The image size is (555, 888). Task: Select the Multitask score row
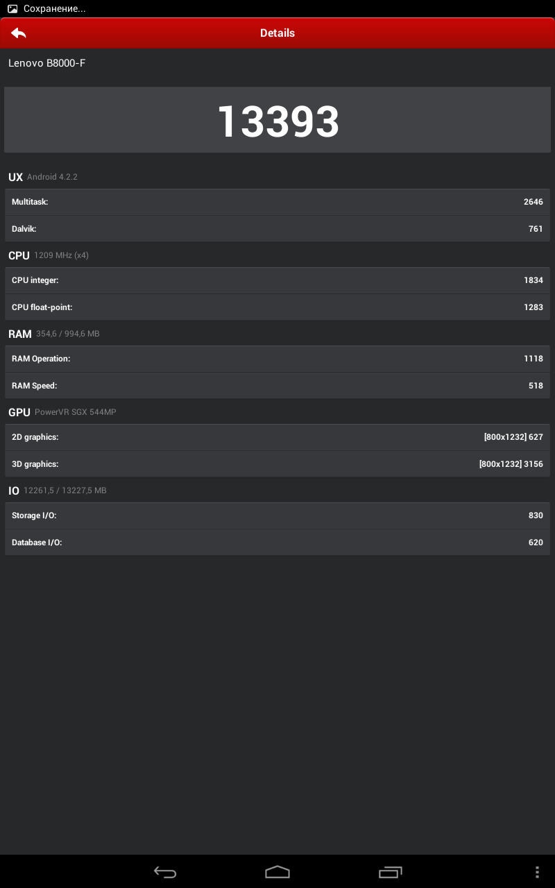[277, 202]
